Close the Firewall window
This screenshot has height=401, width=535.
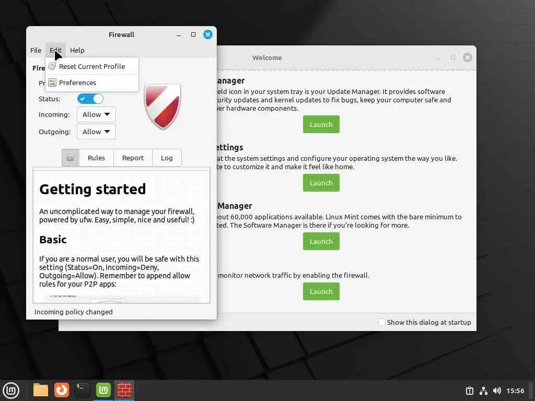(x=208, y=34)
